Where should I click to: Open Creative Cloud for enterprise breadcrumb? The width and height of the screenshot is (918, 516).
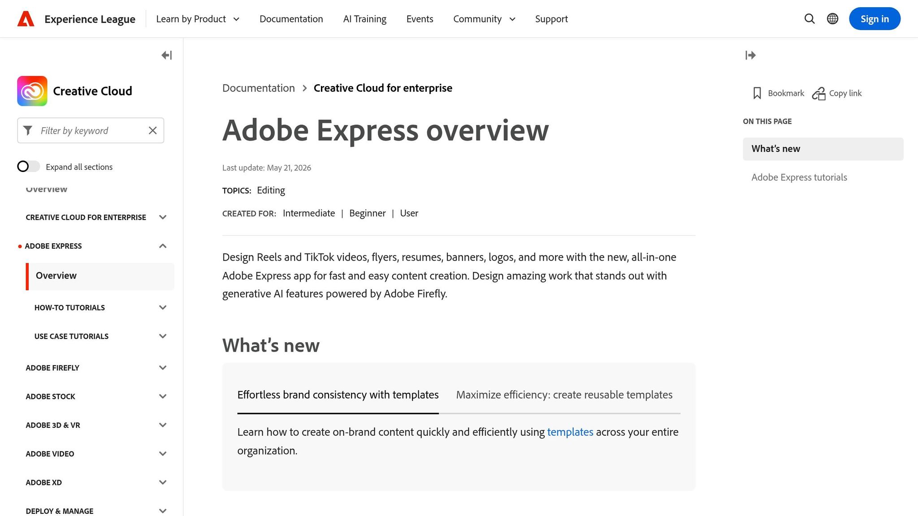click(x=383, y=88)
